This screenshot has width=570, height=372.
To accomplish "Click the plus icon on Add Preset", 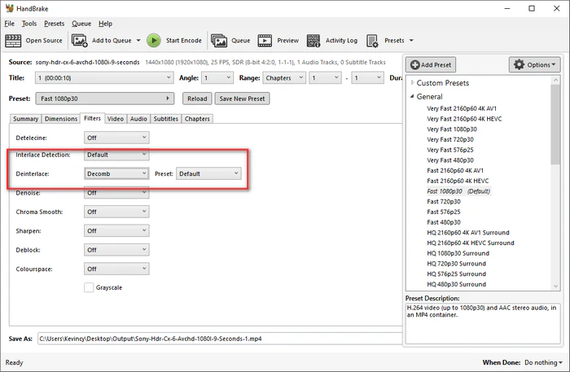I will coord(414,65).
